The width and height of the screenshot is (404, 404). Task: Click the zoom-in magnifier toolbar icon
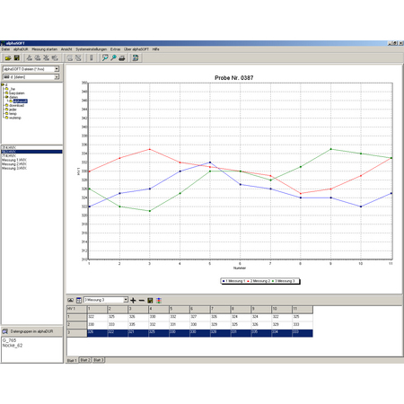tap(113, 58)
